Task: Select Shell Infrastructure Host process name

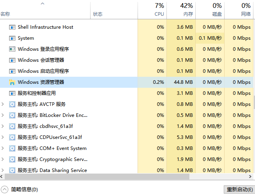Action: tap(45, 27)
